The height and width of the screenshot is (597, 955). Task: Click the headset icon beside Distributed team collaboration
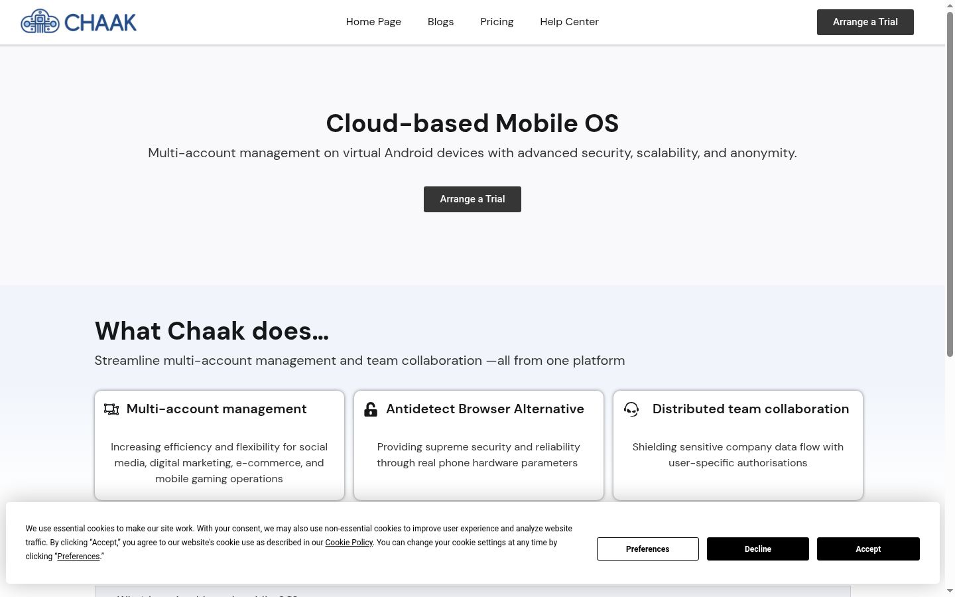(631, 409)
